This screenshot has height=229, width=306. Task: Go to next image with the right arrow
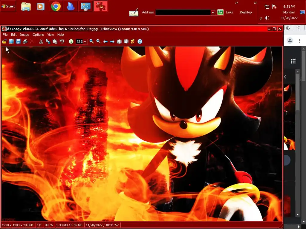pyautogui.click(x=112, y=41)
